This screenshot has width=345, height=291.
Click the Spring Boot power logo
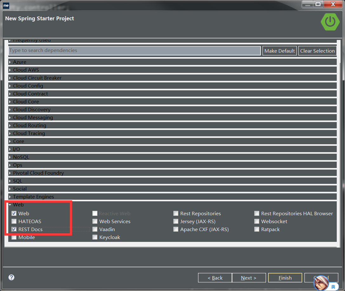[x=330, y=22]
